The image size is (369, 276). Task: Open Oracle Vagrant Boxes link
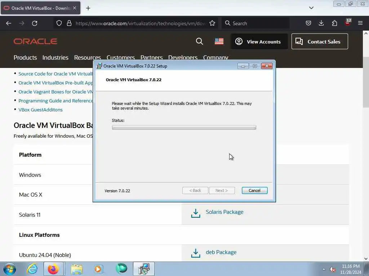55,92
